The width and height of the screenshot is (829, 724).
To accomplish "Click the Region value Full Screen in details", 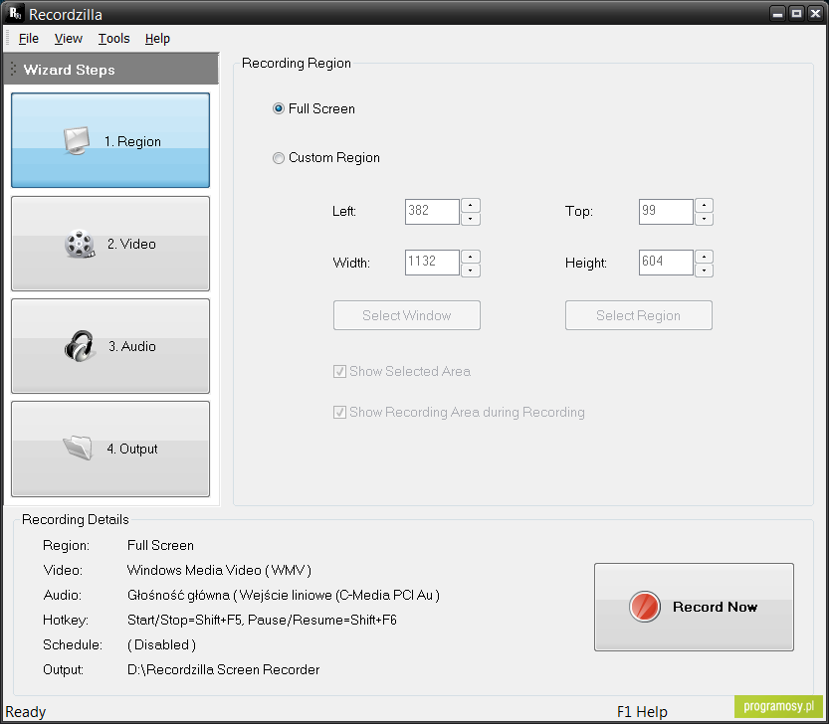I will coord(160,545).
